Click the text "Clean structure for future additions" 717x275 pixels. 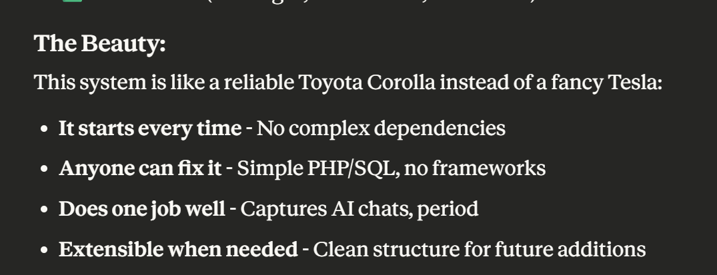click(479, 250)
